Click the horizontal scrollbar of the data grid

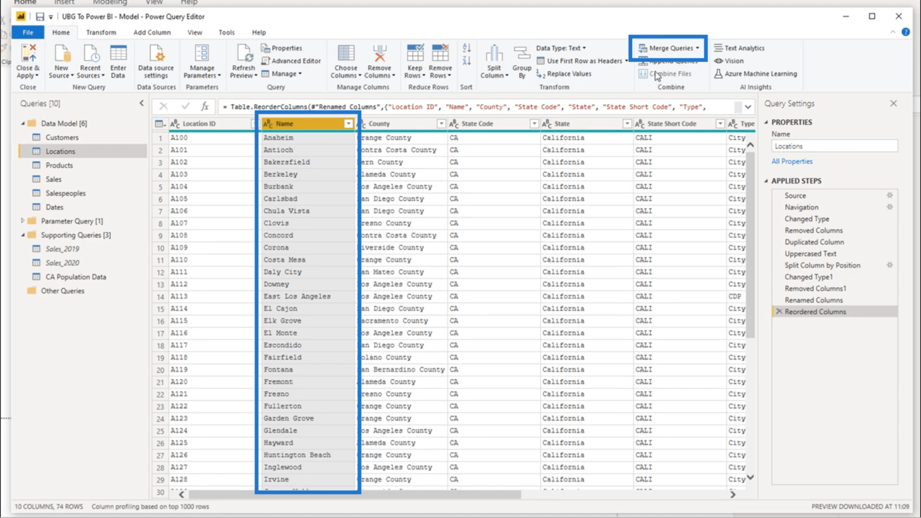tap(354, 494)
